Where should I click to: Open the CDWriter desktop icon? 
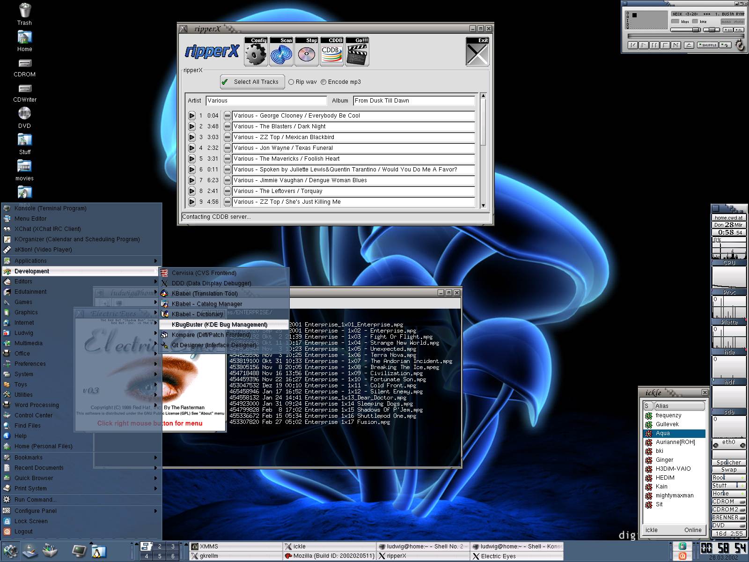click(24, 93)
